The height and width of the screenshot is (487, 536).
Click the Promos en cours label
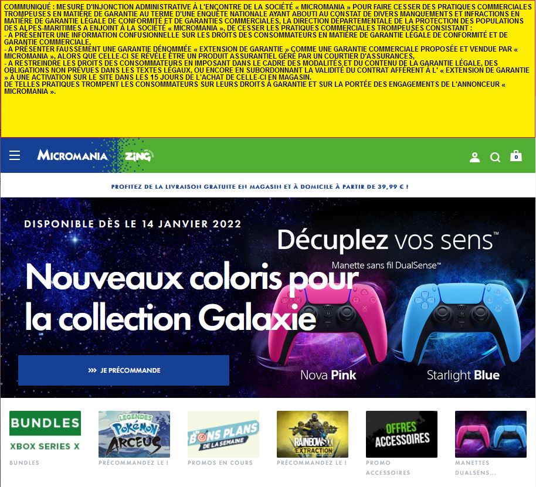click(220, 463)
